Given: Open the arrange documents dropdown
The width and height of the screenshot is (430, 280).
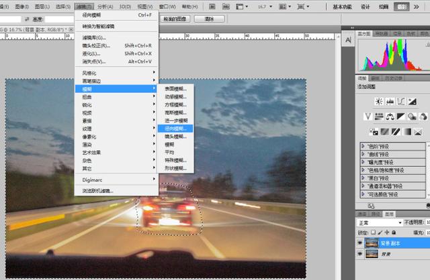Looking at the screenshot, I should (x=285, y=6).
